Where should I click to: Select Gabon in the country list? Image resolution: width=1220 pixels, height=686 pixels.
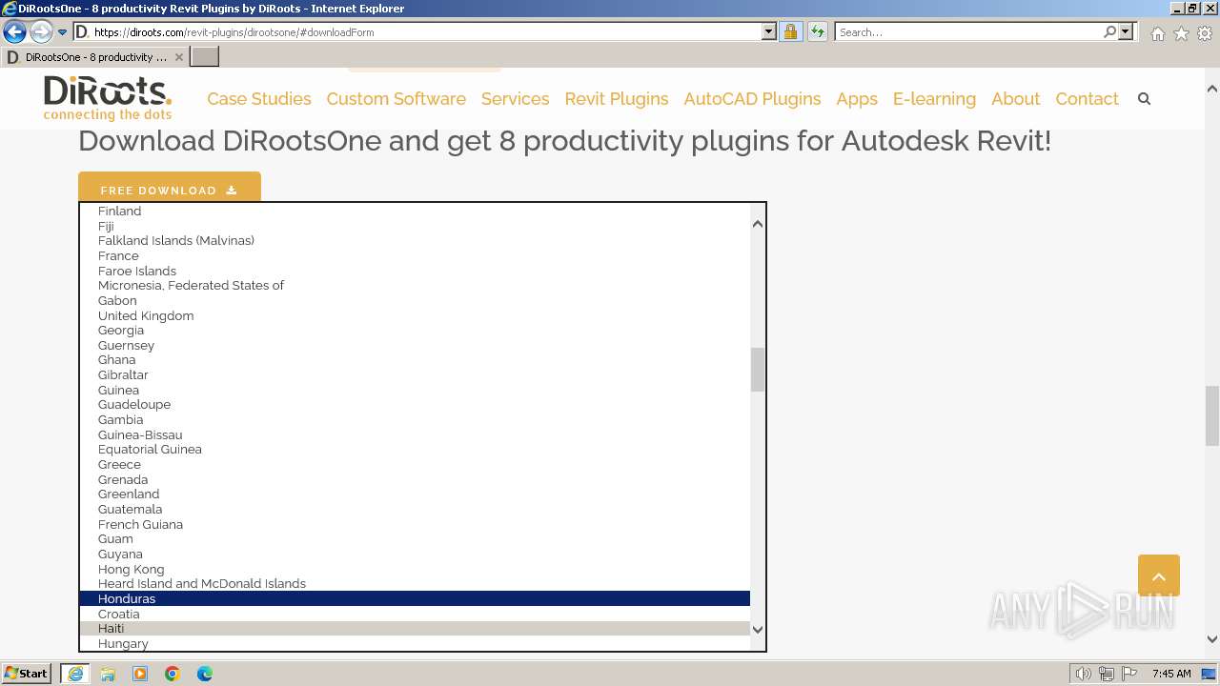coord(415,301)
